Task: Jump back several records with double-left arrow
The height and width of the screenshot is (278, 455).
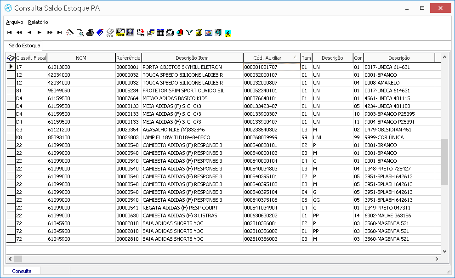Action: pyautogui.click(x=19, y=33)
